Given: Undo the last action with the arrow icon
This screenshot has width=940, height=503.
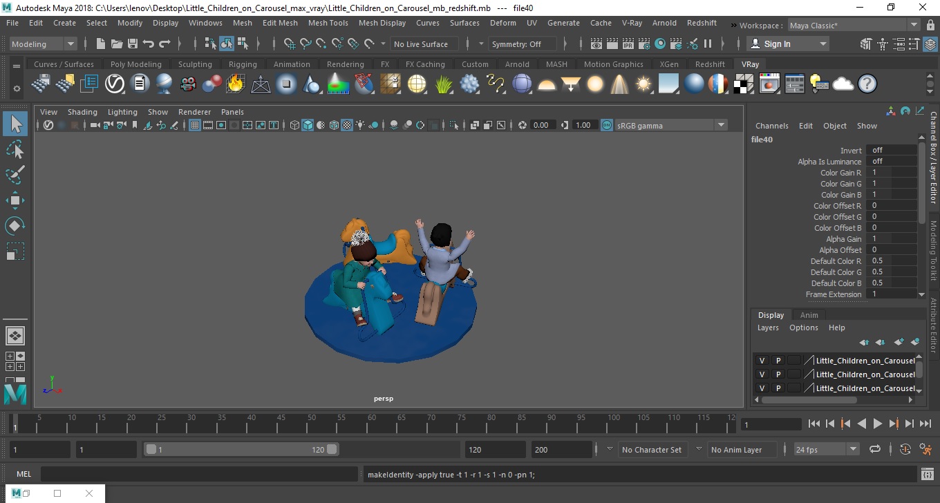Looking at the screenshot, I should point(149,44).
